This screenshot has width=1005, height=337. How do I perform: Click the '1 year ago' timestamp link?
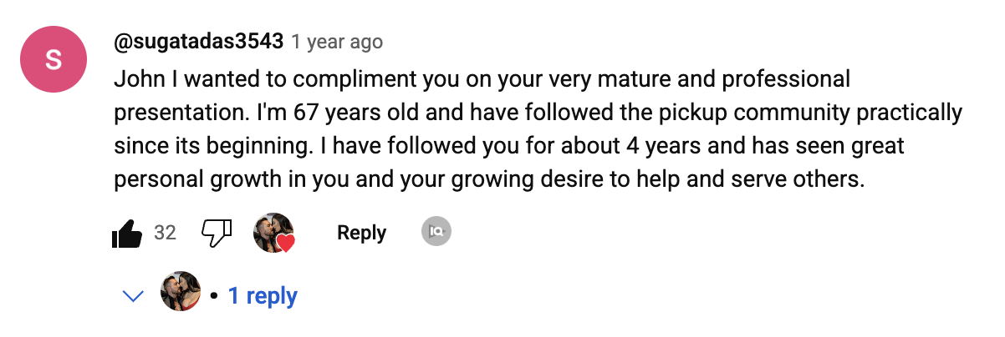(x=337, y=42)
